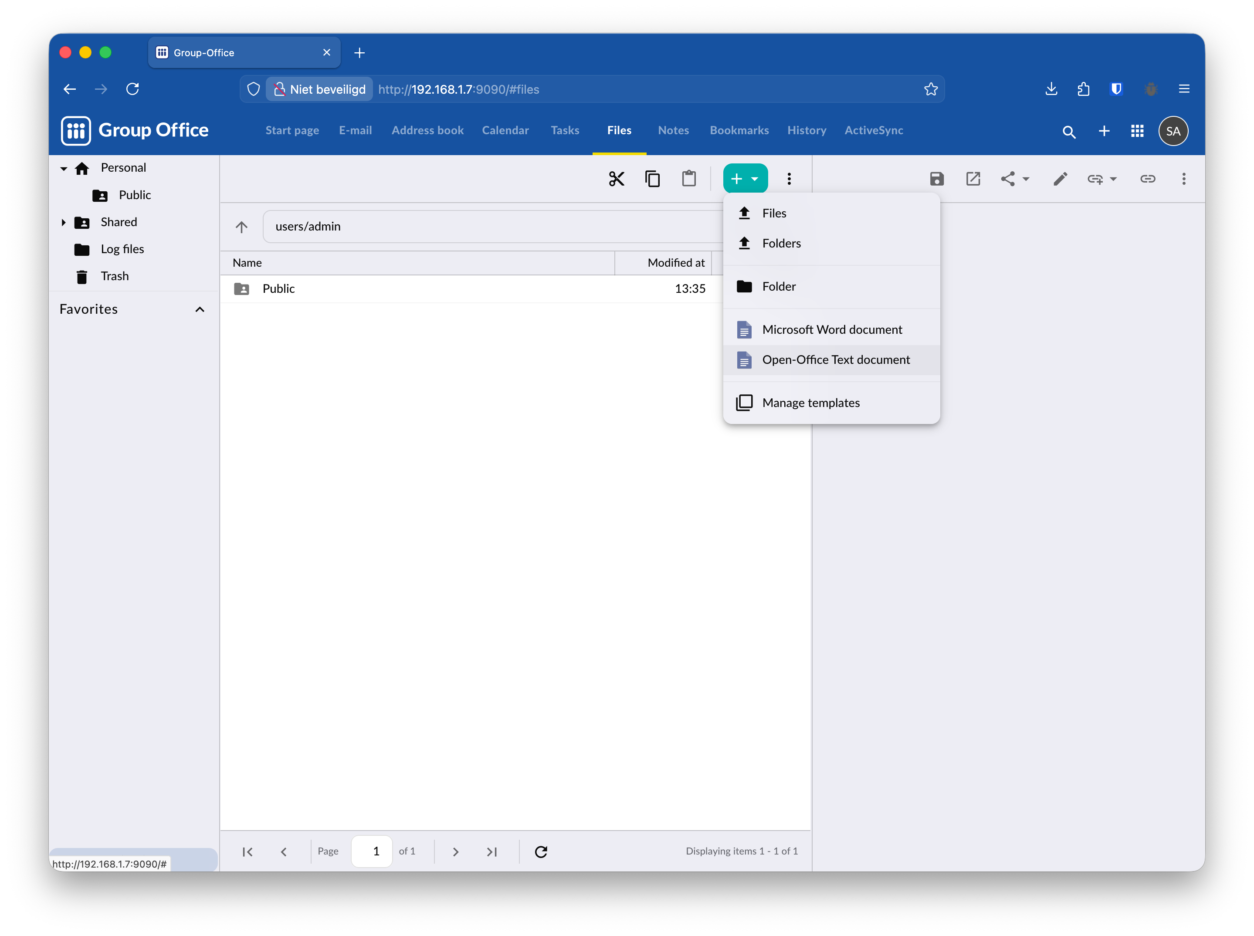The width and height of the screenshot is (1254, 936).
Task: Click the Paste clipboard icon
Action: click(x=689, y=178)
